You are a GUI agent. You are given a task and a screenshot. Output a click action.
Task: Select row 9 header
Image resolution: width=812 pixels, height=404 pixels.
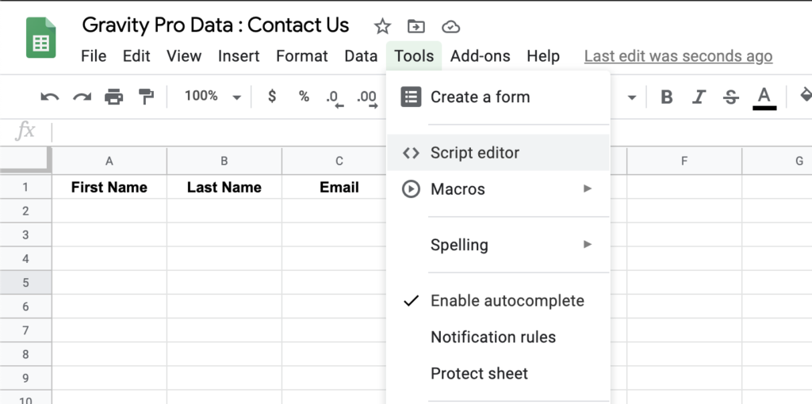(x=25, y=378)
